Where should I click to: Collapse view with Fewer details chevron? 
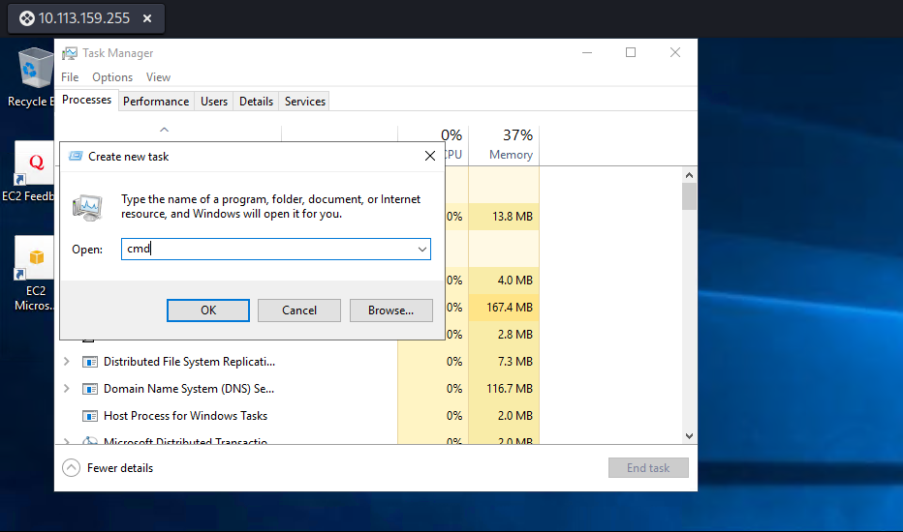[x=71, y=468]
